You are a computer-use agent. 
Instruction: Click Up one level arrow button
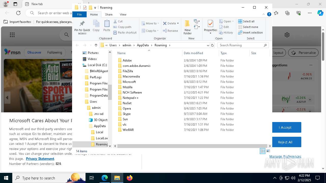pos(96,45)
